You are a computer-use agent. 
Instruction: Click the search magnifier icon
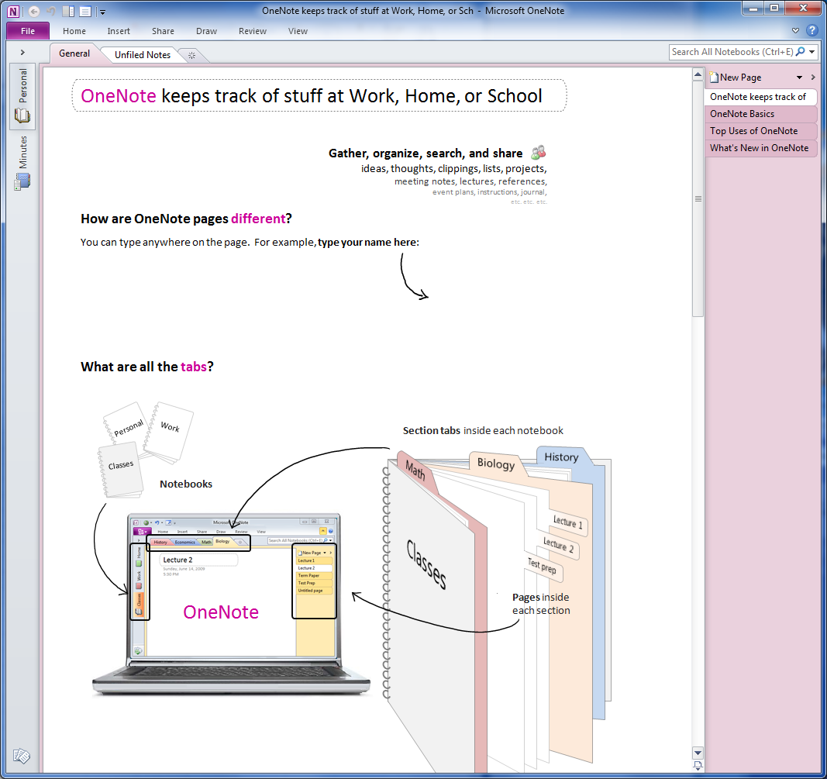(801, 52)
